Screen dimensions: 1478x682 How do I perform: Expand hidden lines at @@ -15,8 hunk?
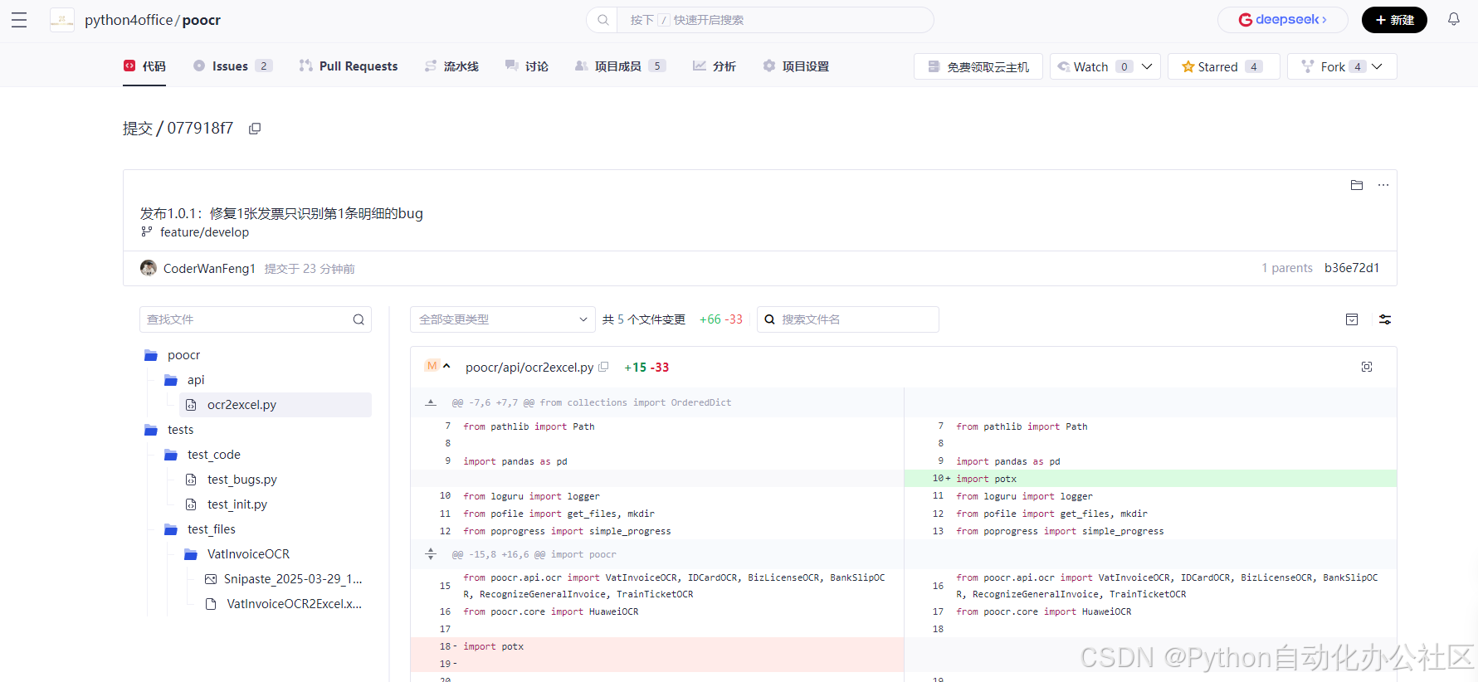[431, 554]
